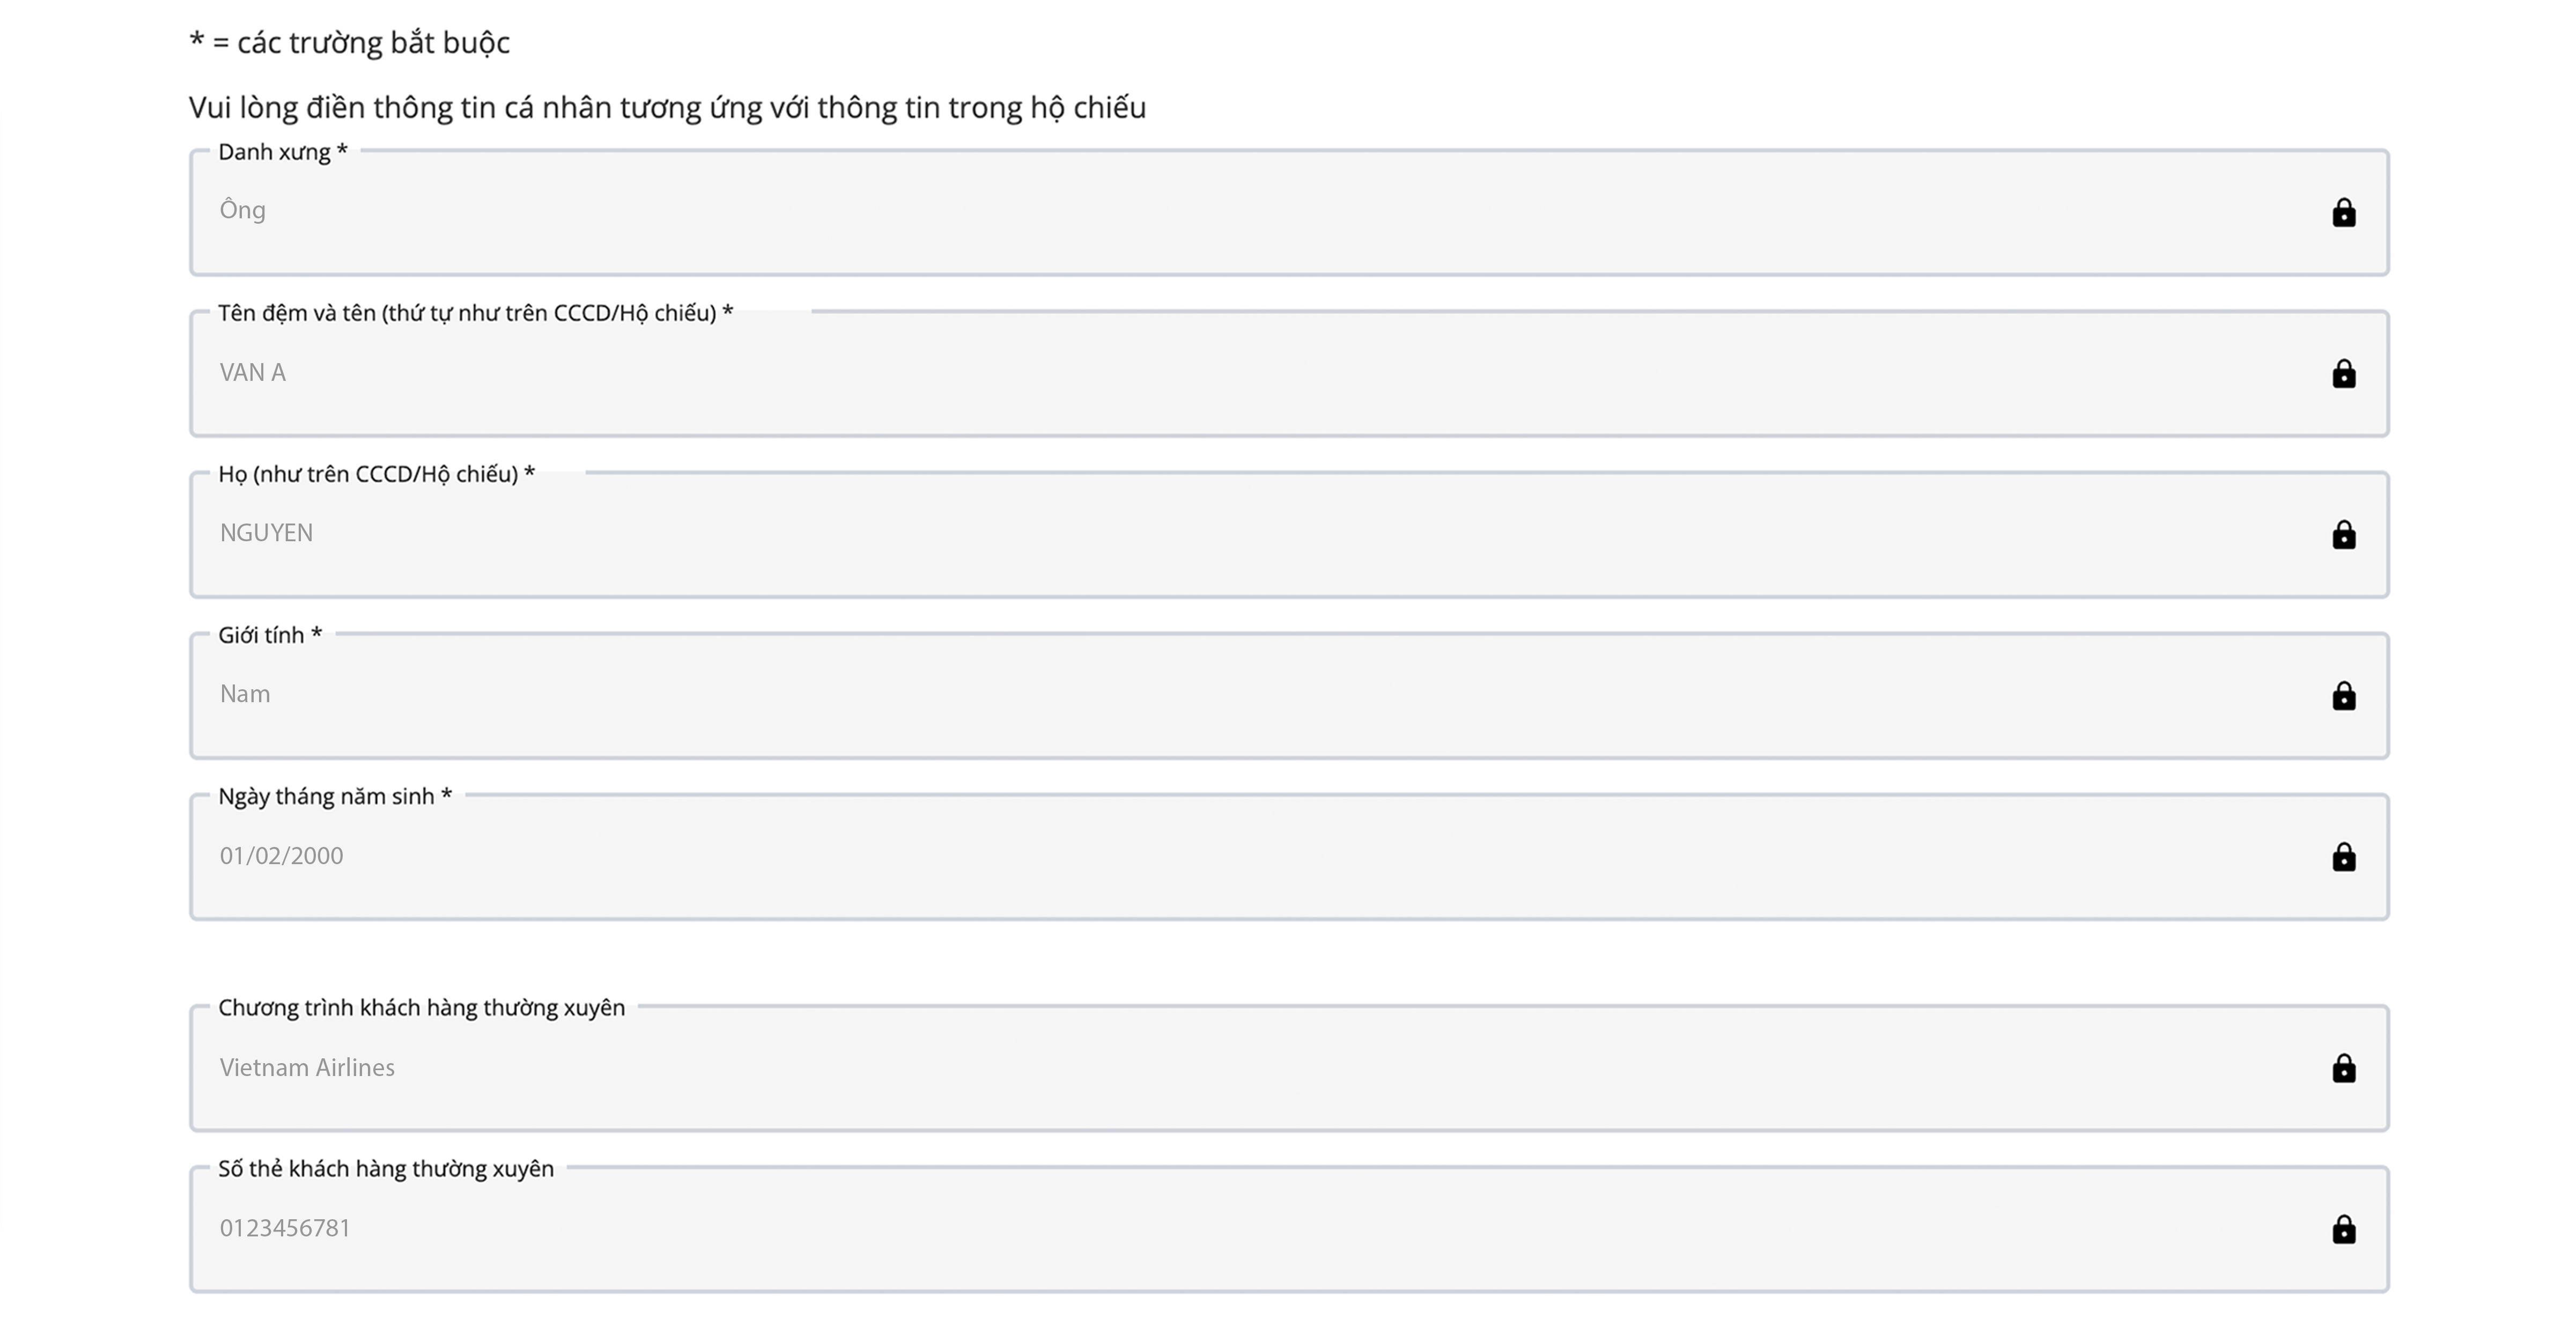
Task: Click the lock icon beside card number 0123456781
Action: pyautogui.click(x=2343, y=1229)
